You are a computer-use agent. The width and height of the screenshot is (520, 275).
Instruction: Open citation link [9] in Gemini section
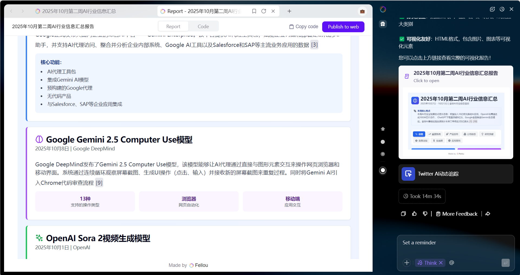point(99,183)
